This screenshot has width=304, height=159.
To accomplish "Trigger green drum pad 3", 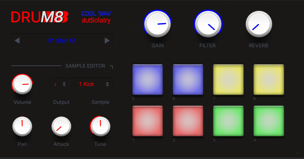I will click(x=228, y=121).
